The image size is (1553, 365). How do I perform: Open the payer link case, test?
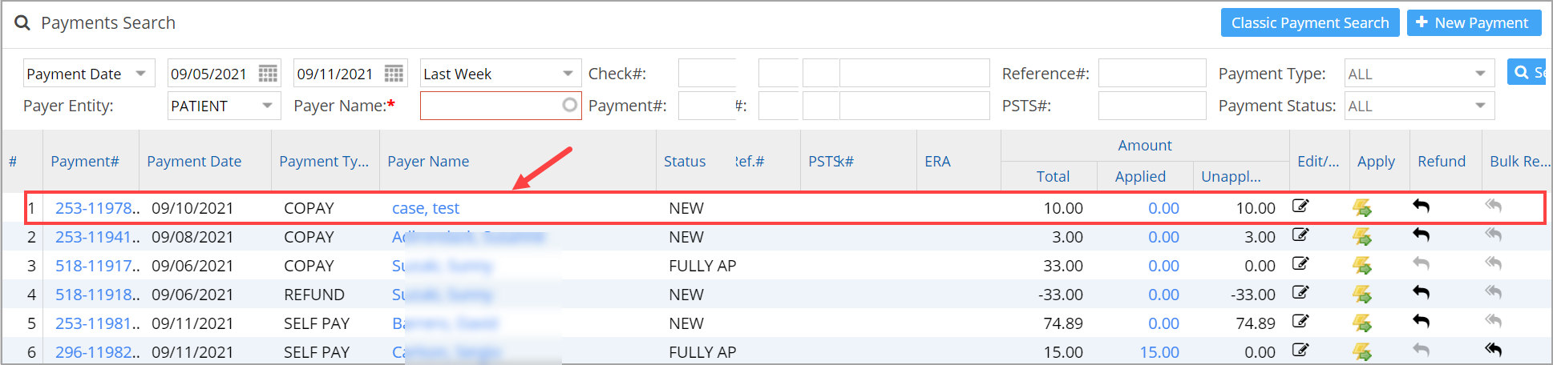click(x=425, y=208)
